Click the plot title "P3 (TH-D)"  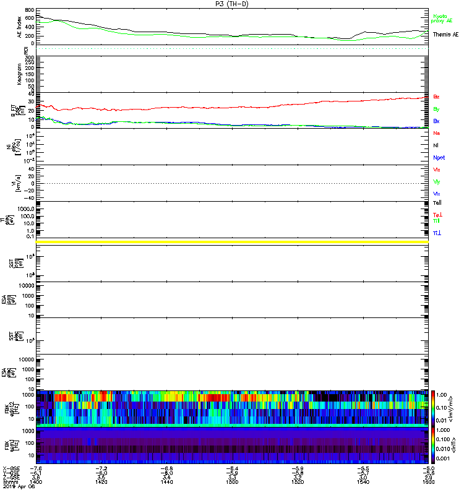click(x=232, y=4)
